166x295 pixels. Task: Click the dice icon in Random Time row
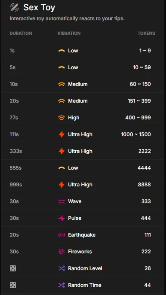13,285
